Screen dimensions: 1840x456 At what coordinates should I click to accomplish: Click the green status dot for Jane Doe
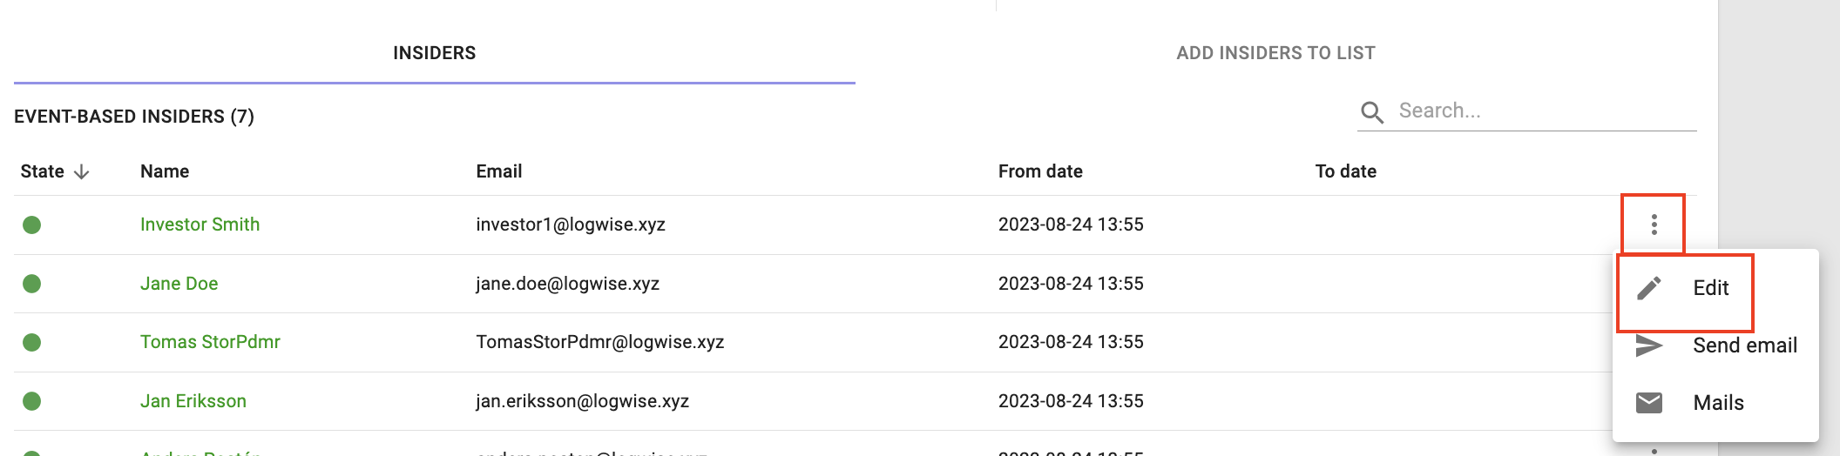pyautogui.click(x=32, y=284)
